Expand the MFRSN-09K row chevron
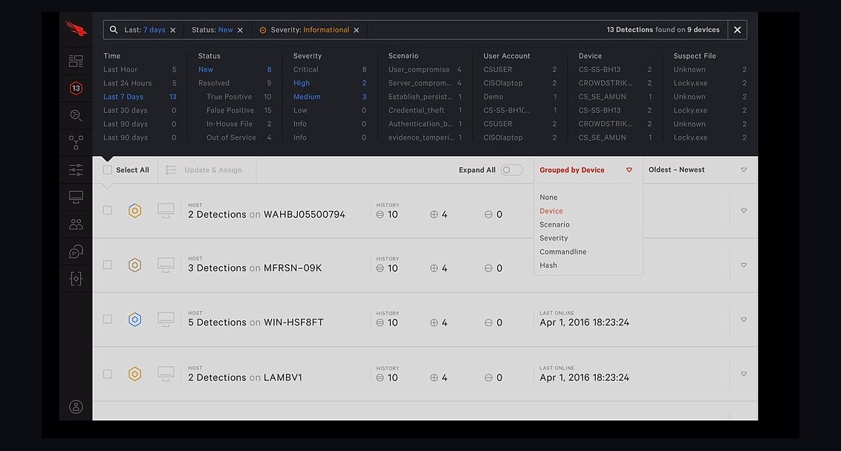Viewport: 841px width, 451px height. [744, 265]
